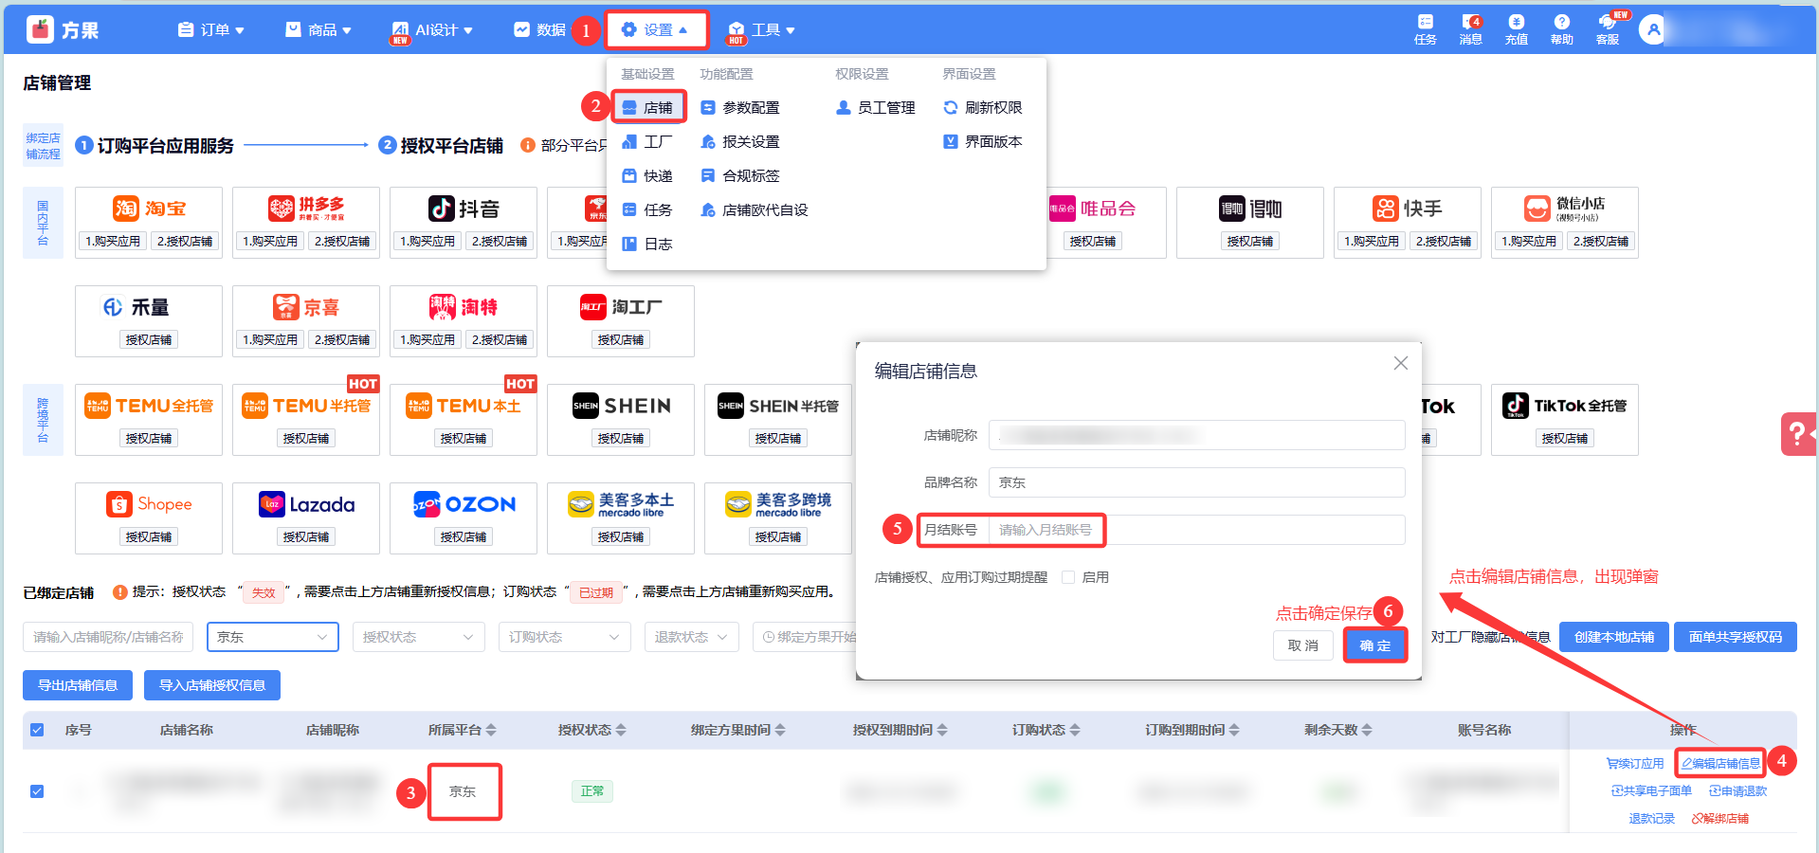The image size is (1819, 853).
Task: Click the floating red question mark icon
Action: (1797, 434)
